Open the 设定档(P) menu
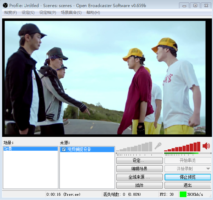The height and width of the screenshot is (200, 213). click(x=48, y=12)
